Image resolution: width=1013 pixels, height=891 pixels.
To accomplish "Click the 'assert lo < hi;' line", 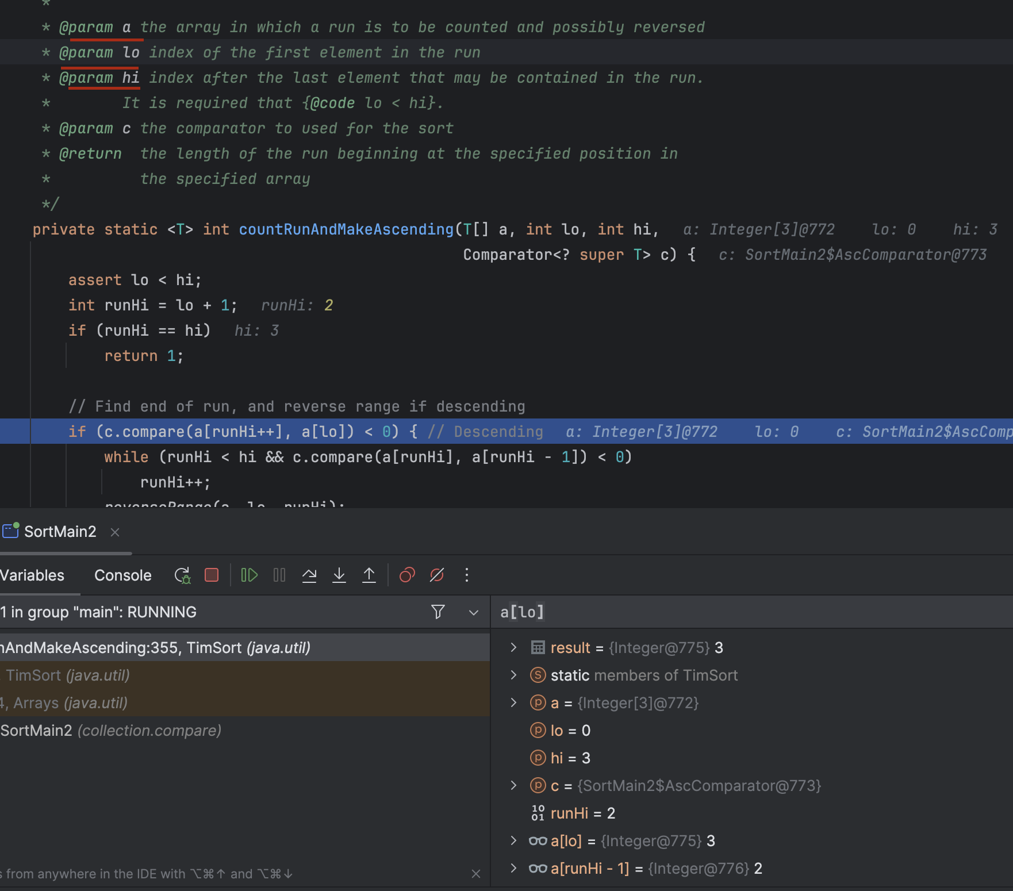I will pyautogui.click(x=135, y=280).
